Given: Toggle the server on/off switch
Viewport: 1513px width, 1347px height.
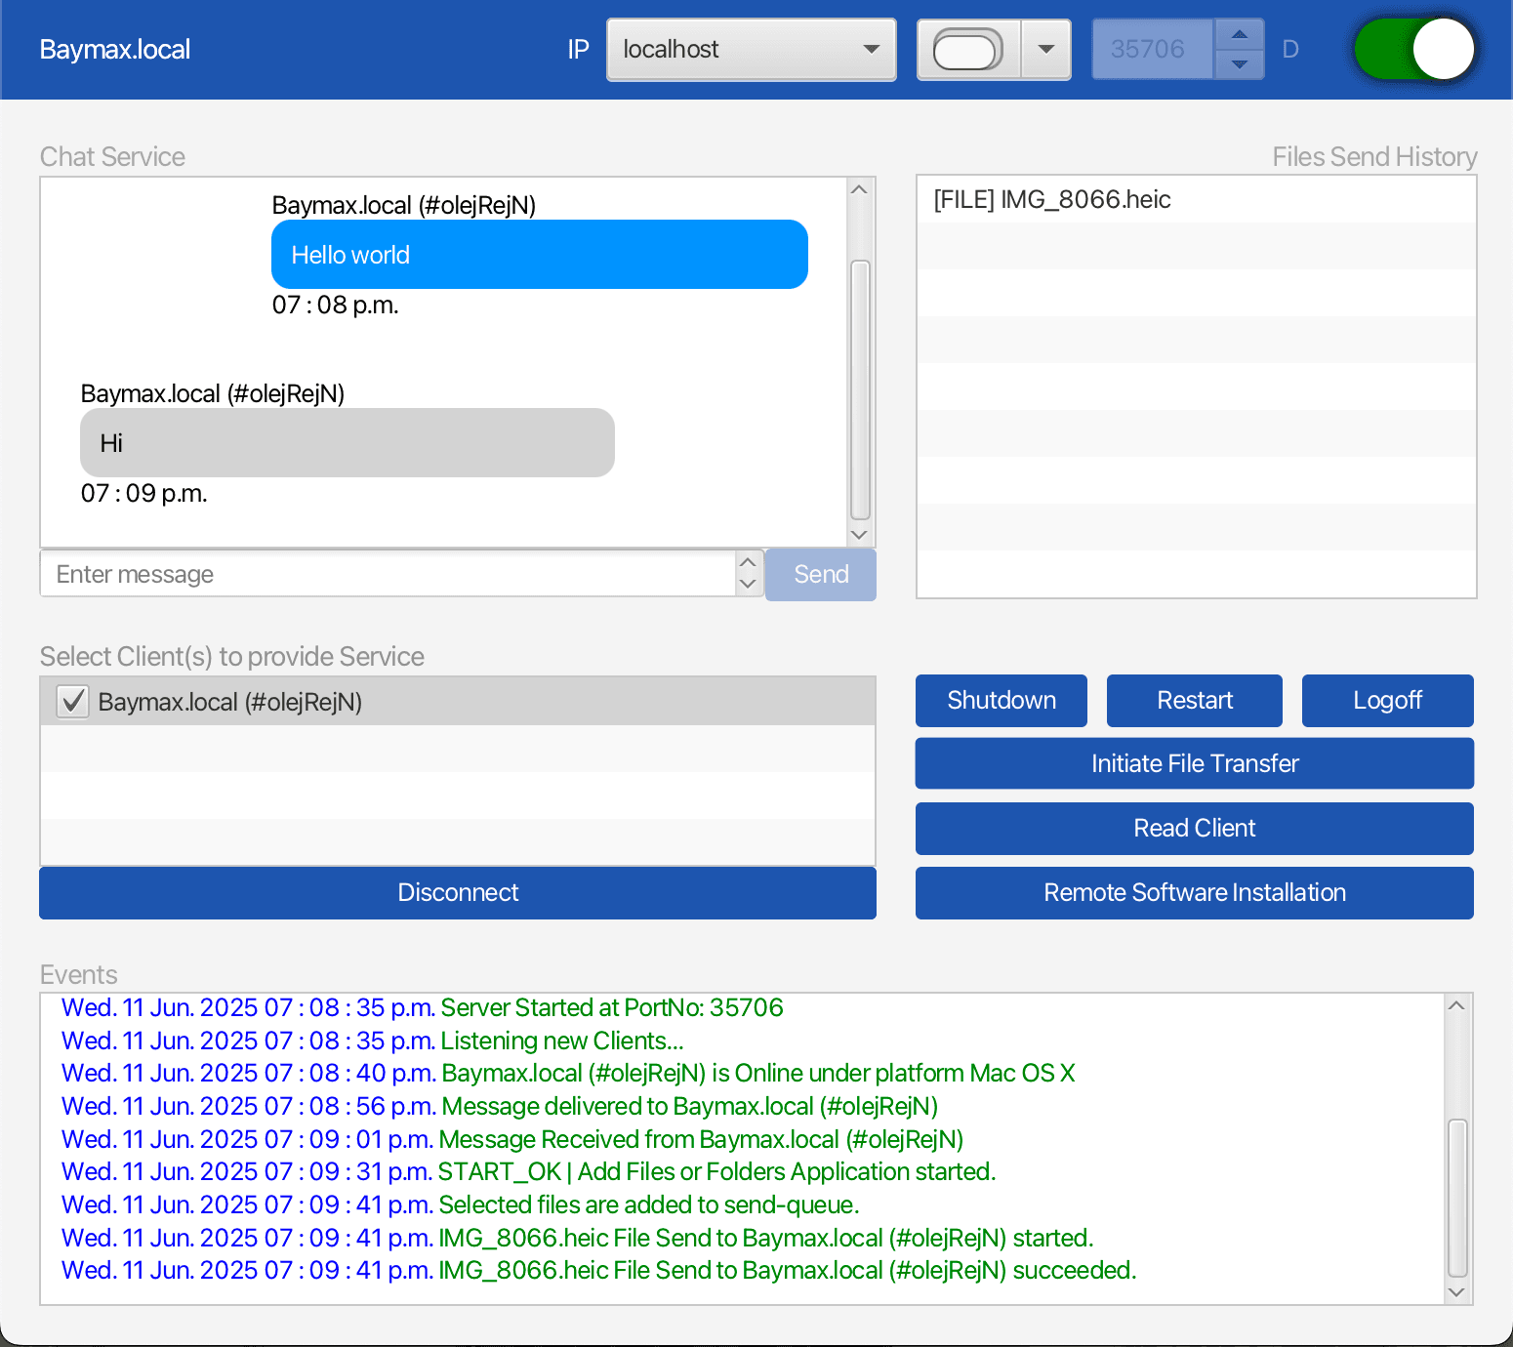Looking at the screenshot, I should [1413, 49].
